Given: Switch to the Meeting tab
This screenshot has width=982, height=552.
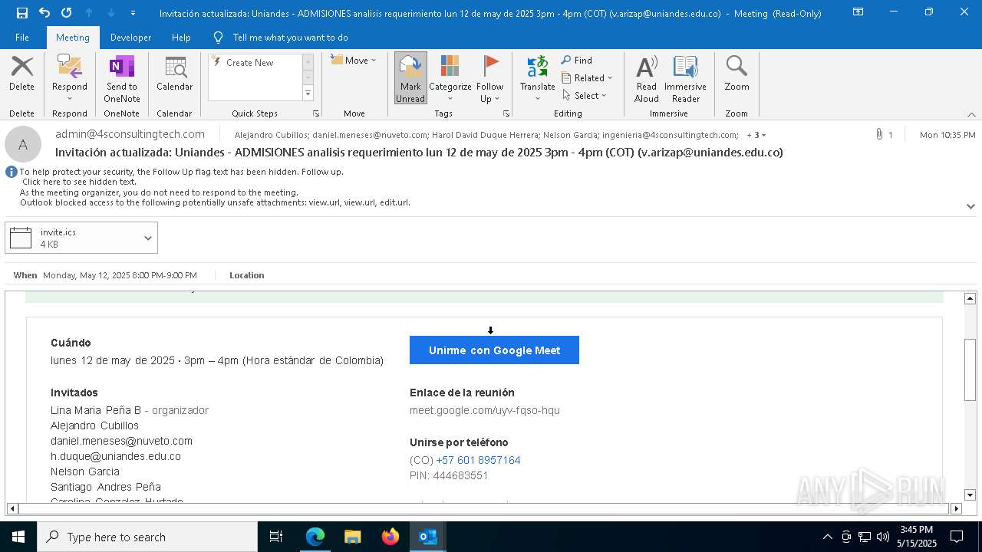Looking at the screenshot, I should point(73,38).
